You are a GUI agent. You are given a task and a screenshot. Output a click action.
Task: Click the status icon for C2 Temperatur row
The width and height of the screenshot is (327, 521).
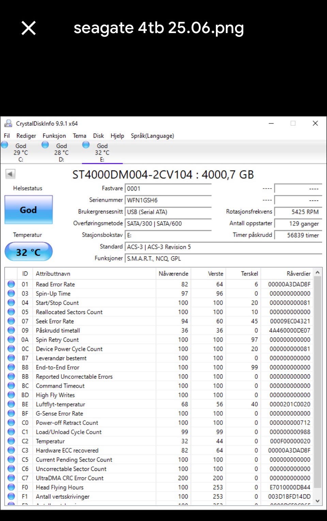(x=11, y=441)
